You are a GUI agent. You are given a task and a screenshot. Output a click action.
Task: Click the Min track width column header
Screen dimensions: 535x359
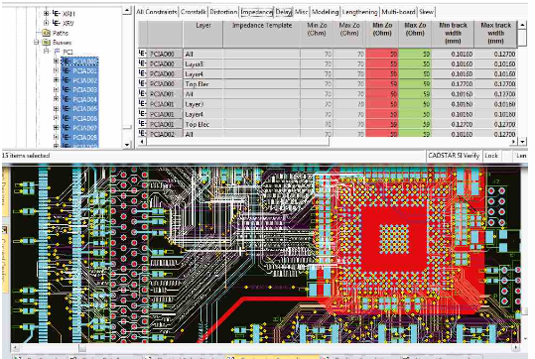pos(453,34)
